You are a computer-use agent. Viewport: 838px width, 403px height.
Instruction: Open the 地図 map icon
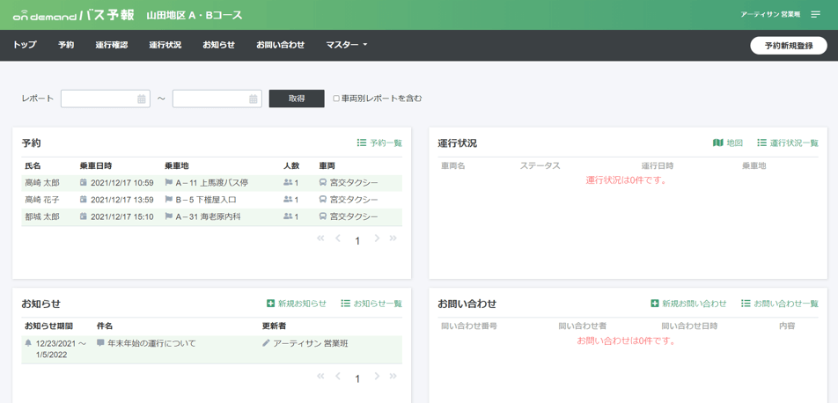(717, 143)
